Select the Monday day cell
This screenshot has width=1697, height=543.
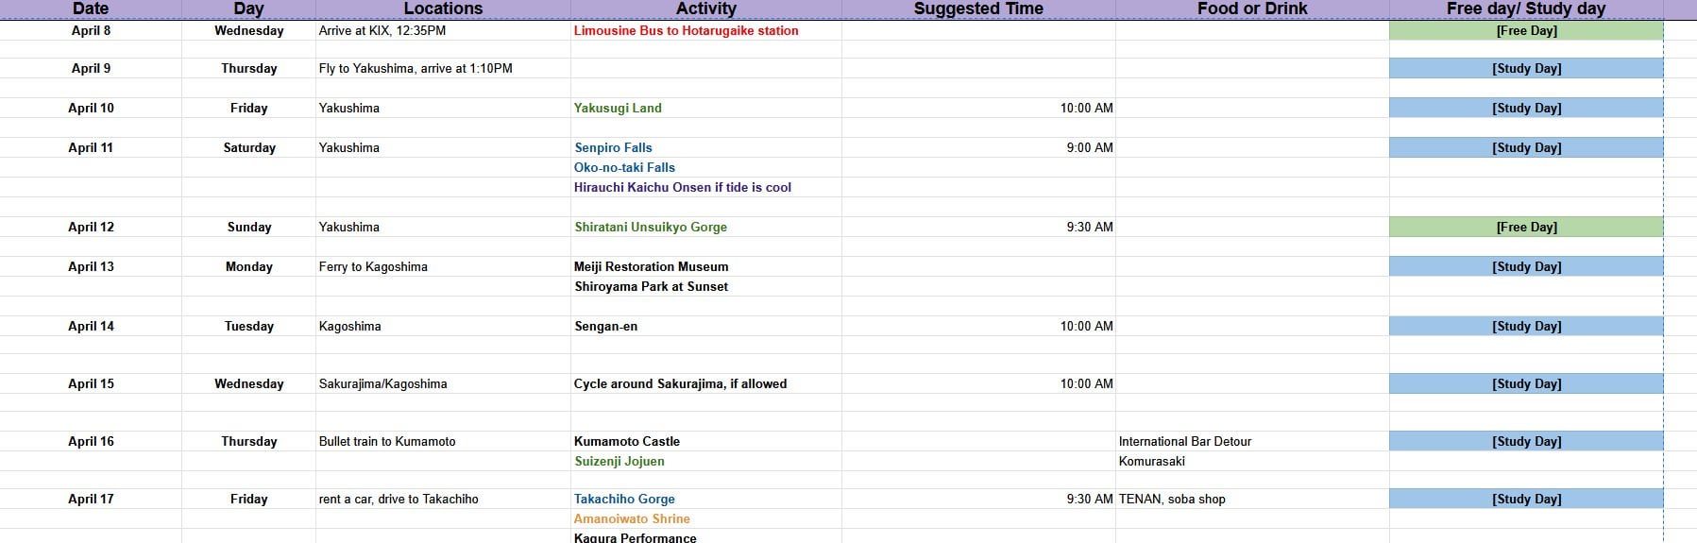[248, 266]
